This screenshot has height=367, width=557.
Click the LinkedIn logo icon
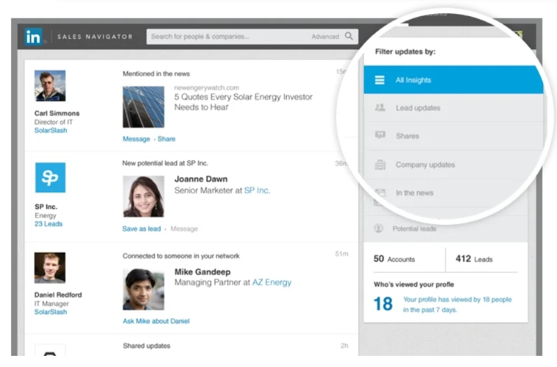pyautogui.click(x=33, y=37)
